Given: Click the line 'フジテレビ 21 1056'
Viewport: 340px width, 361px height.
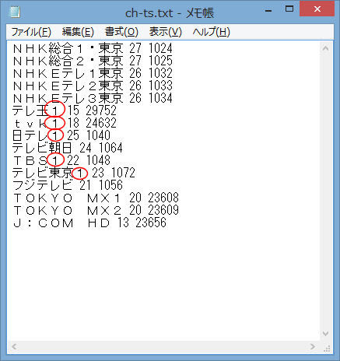Looking at the screenshot, I should tap(68, 185).
